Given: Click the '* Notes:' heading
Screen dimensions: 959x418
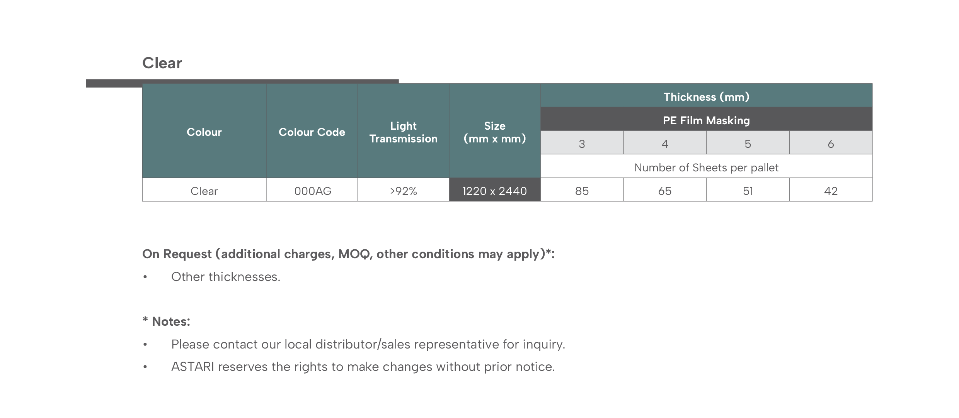Looking at the screenshot, I should 166,321.
